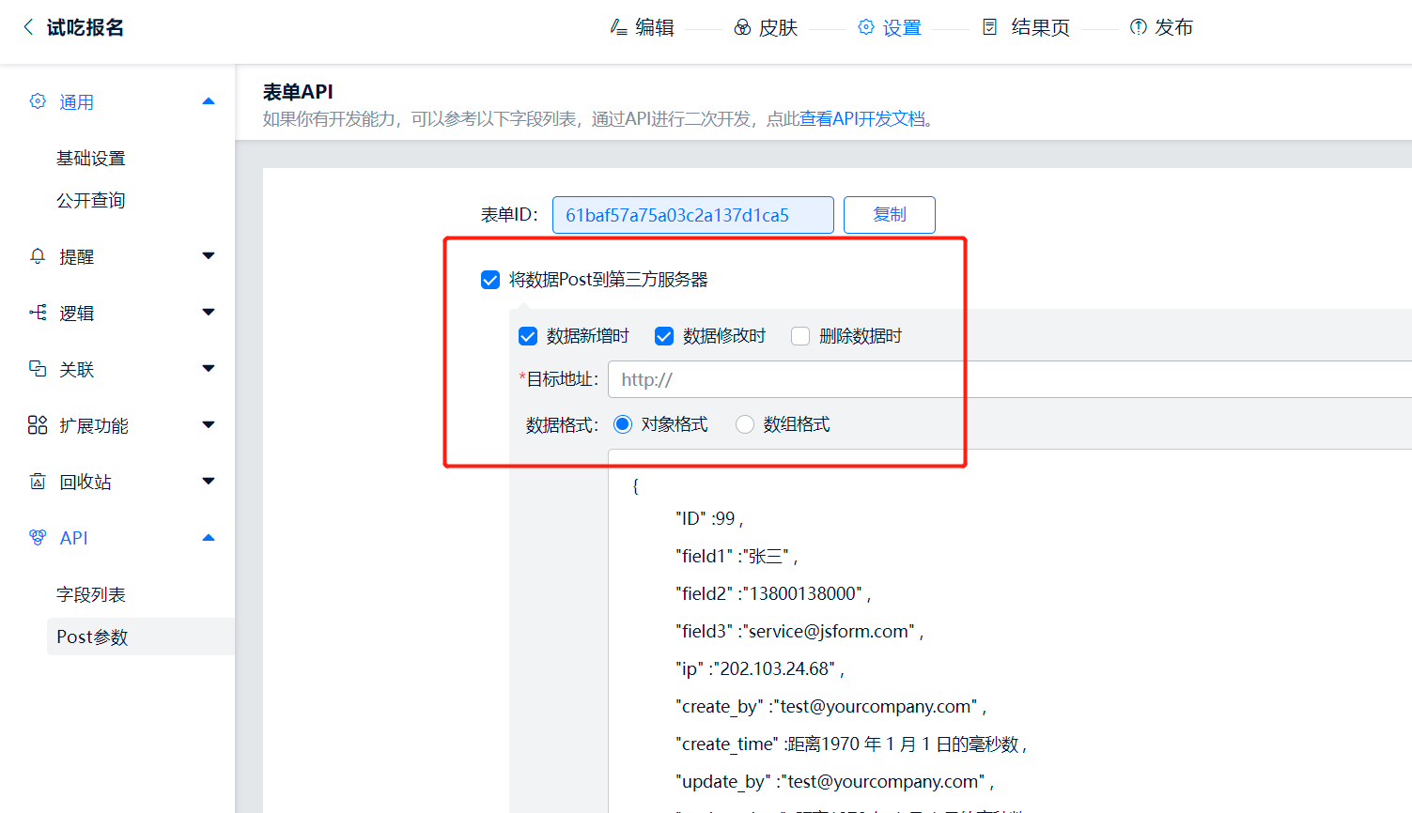Click the 编辑 pencil icon in top bar

pos(618,27)
